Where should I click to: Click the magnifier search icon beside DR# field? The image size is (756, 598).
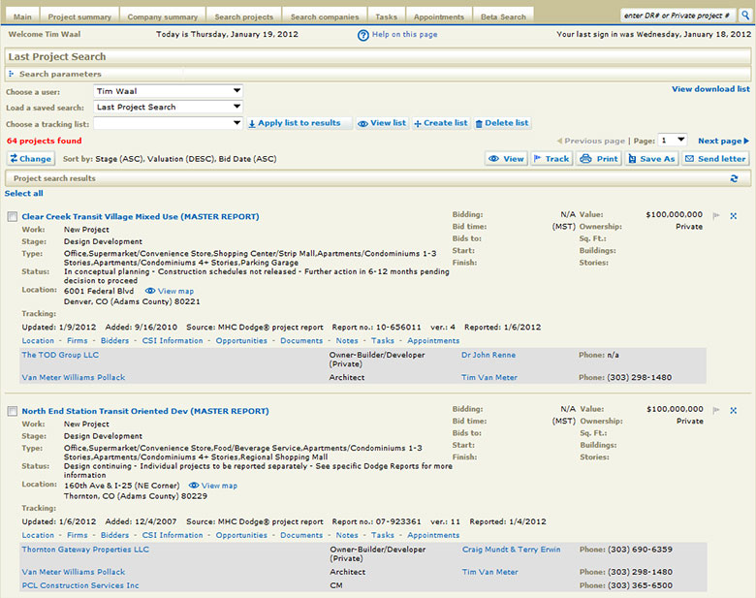[745, 16]
